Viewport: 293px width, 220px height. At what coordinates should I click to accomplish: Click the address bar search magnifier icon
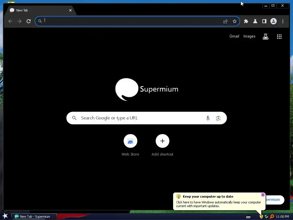pyautogui.click(x=40, y=21)
